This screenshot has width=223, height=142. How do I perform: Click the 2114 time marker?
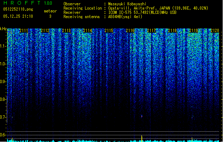tap(88, 31)
